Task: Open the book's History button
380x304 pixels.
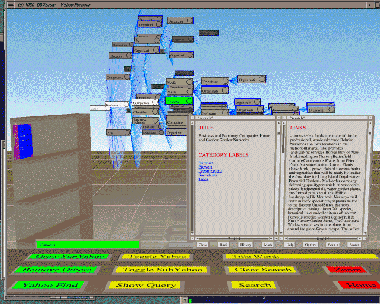Action: coord(245,245)
